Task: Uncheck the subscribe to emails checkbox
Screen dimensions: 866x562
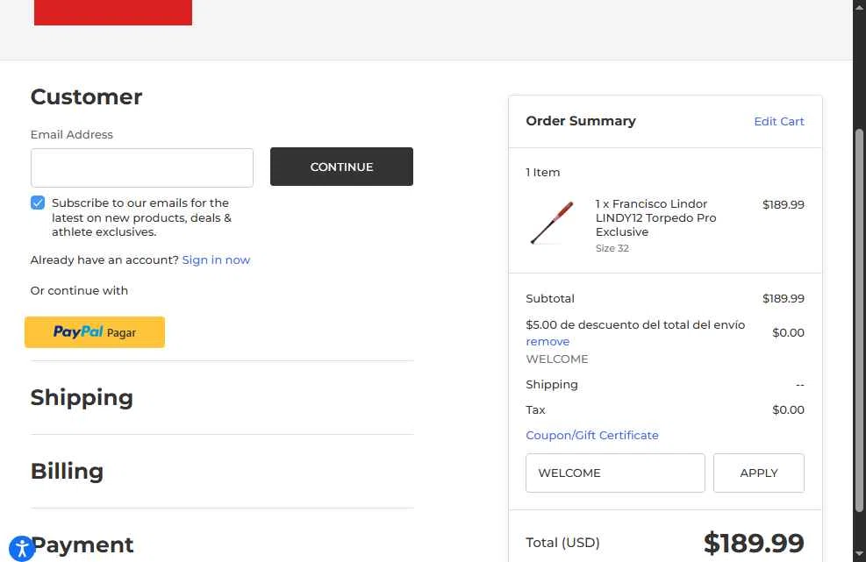Action: point(38,203)
